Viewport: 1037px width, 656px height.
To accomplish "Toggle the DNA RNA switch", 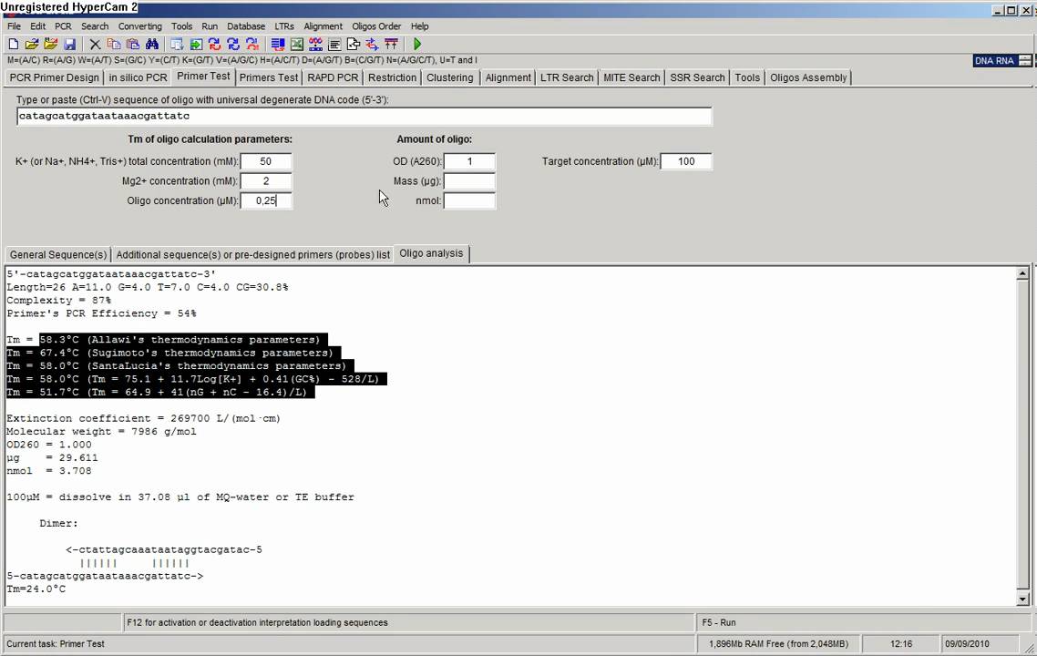I will [1002, 60].
